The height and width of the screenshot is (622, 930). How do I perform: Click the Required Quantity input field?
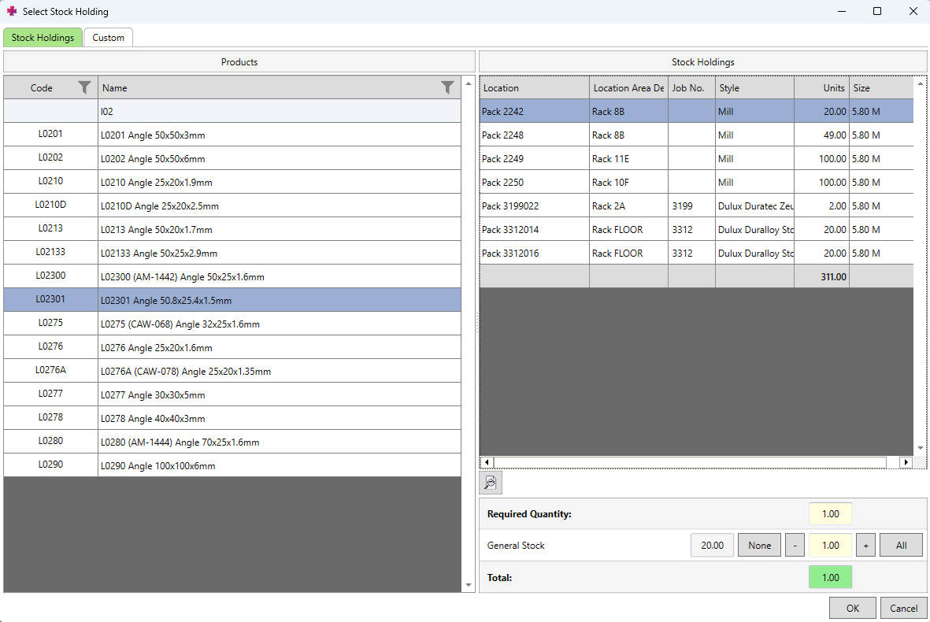(x=830, y=513)
